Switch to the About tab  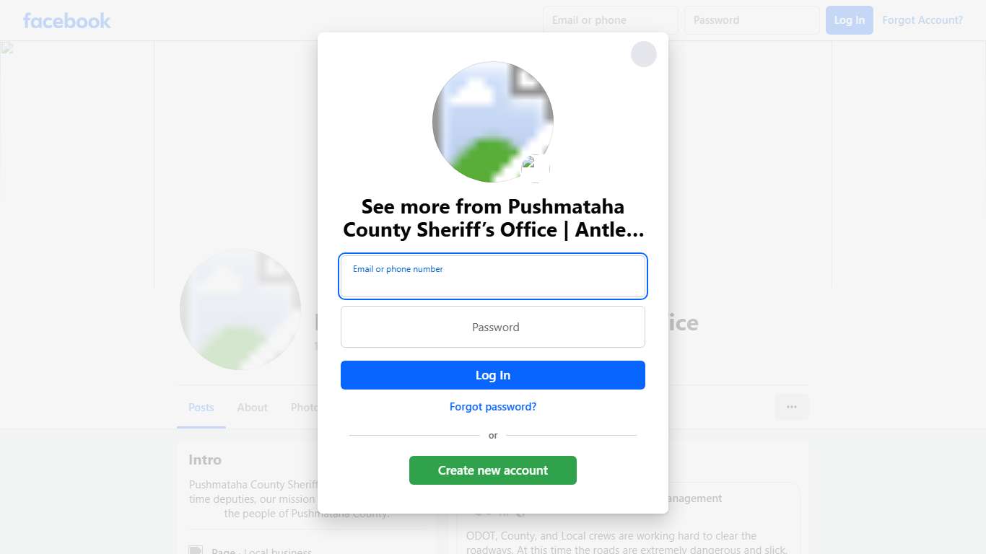[253, 408]
